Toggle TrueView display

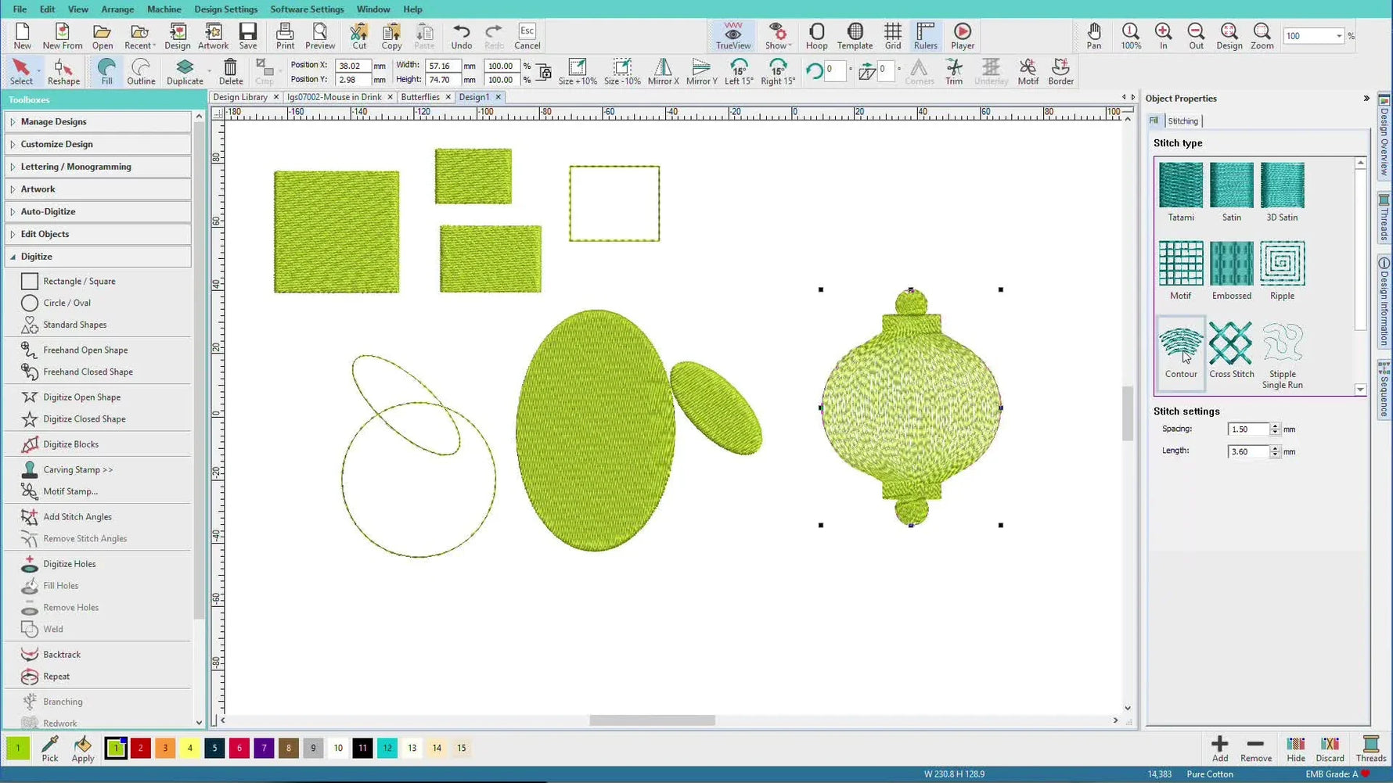tap(732, 36)
